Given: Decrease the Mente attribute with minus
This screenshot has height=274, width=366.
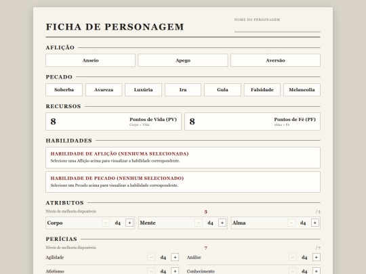Looking at the screenshot, I should [199, 223].
